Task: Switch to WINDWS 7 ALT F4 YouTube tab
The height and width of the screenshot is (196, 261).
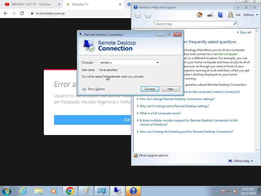Action: (31, 4)
